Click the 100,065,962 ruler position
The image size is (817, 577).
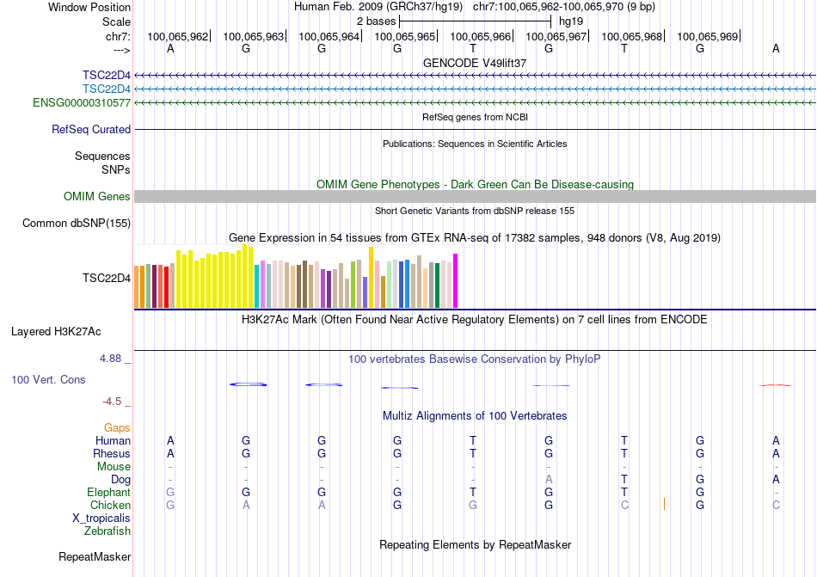tap(178, 36)
